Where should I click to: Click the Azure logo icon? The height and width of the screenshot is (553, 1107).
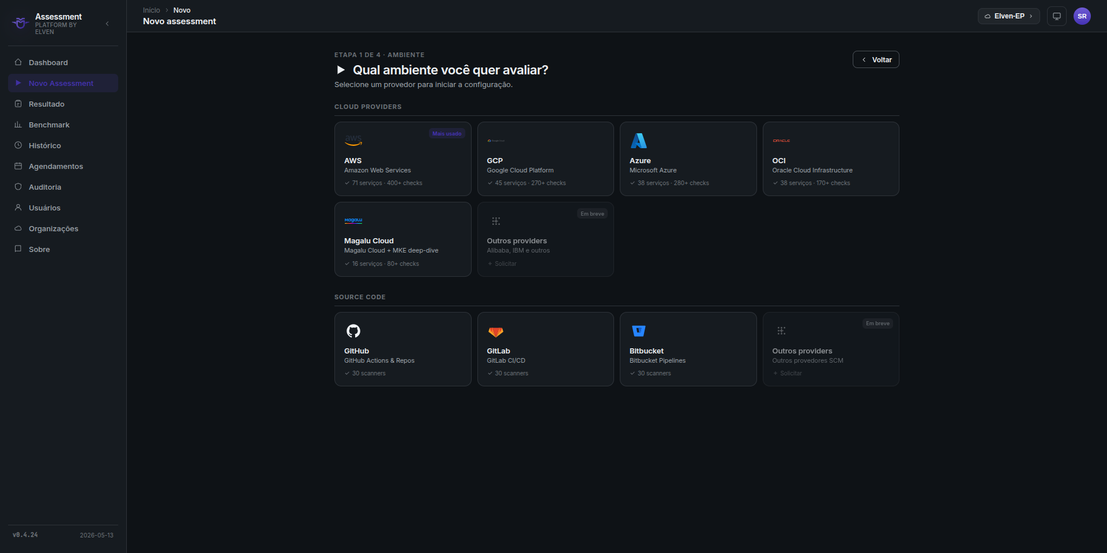click(x=638, y=141)
